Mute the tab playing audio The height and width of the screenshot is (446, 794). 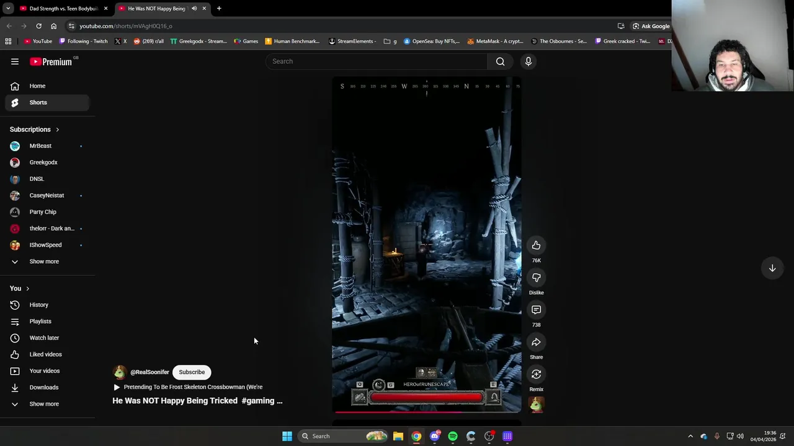click(194, 9)
